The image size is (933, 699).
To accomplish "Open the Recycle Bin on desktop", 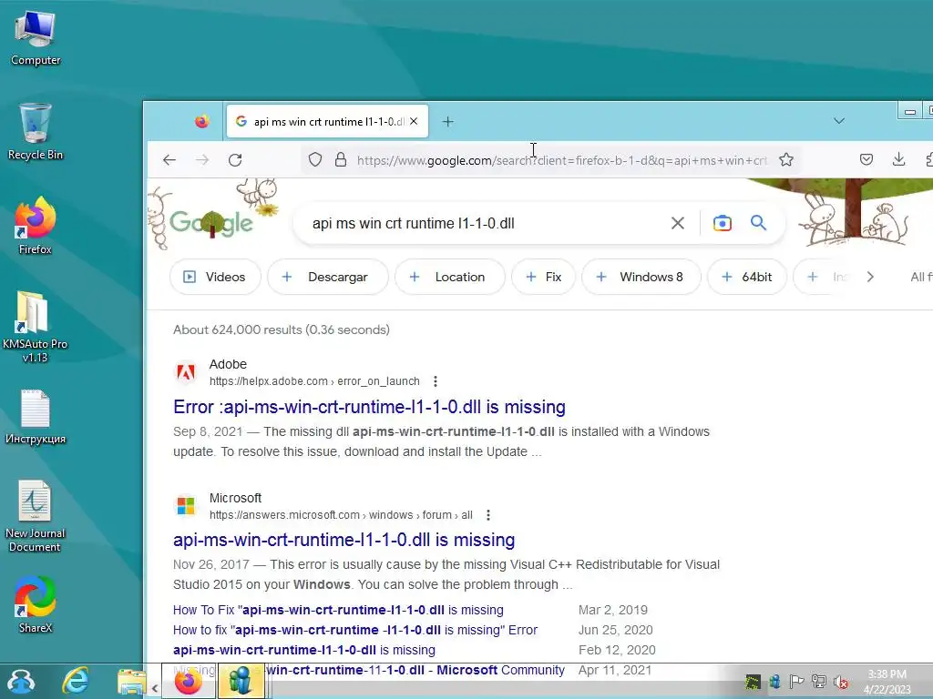I will pos(36,132).
